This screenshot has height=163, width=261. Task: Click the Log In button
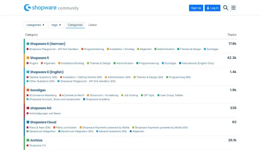pyautogui.click(x=212, y=8)
